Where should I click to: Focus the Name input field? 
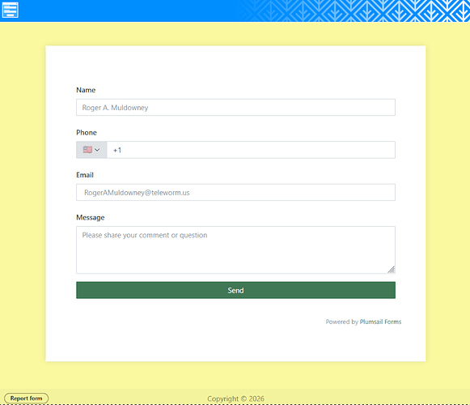tap(235, 108)
